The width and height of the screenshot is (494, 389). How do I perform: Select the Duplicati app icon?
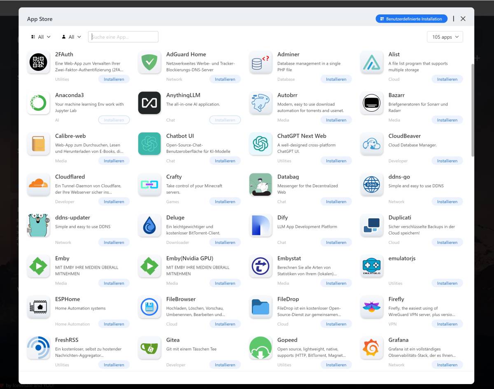pyautogui.click(x=372, y=225)
